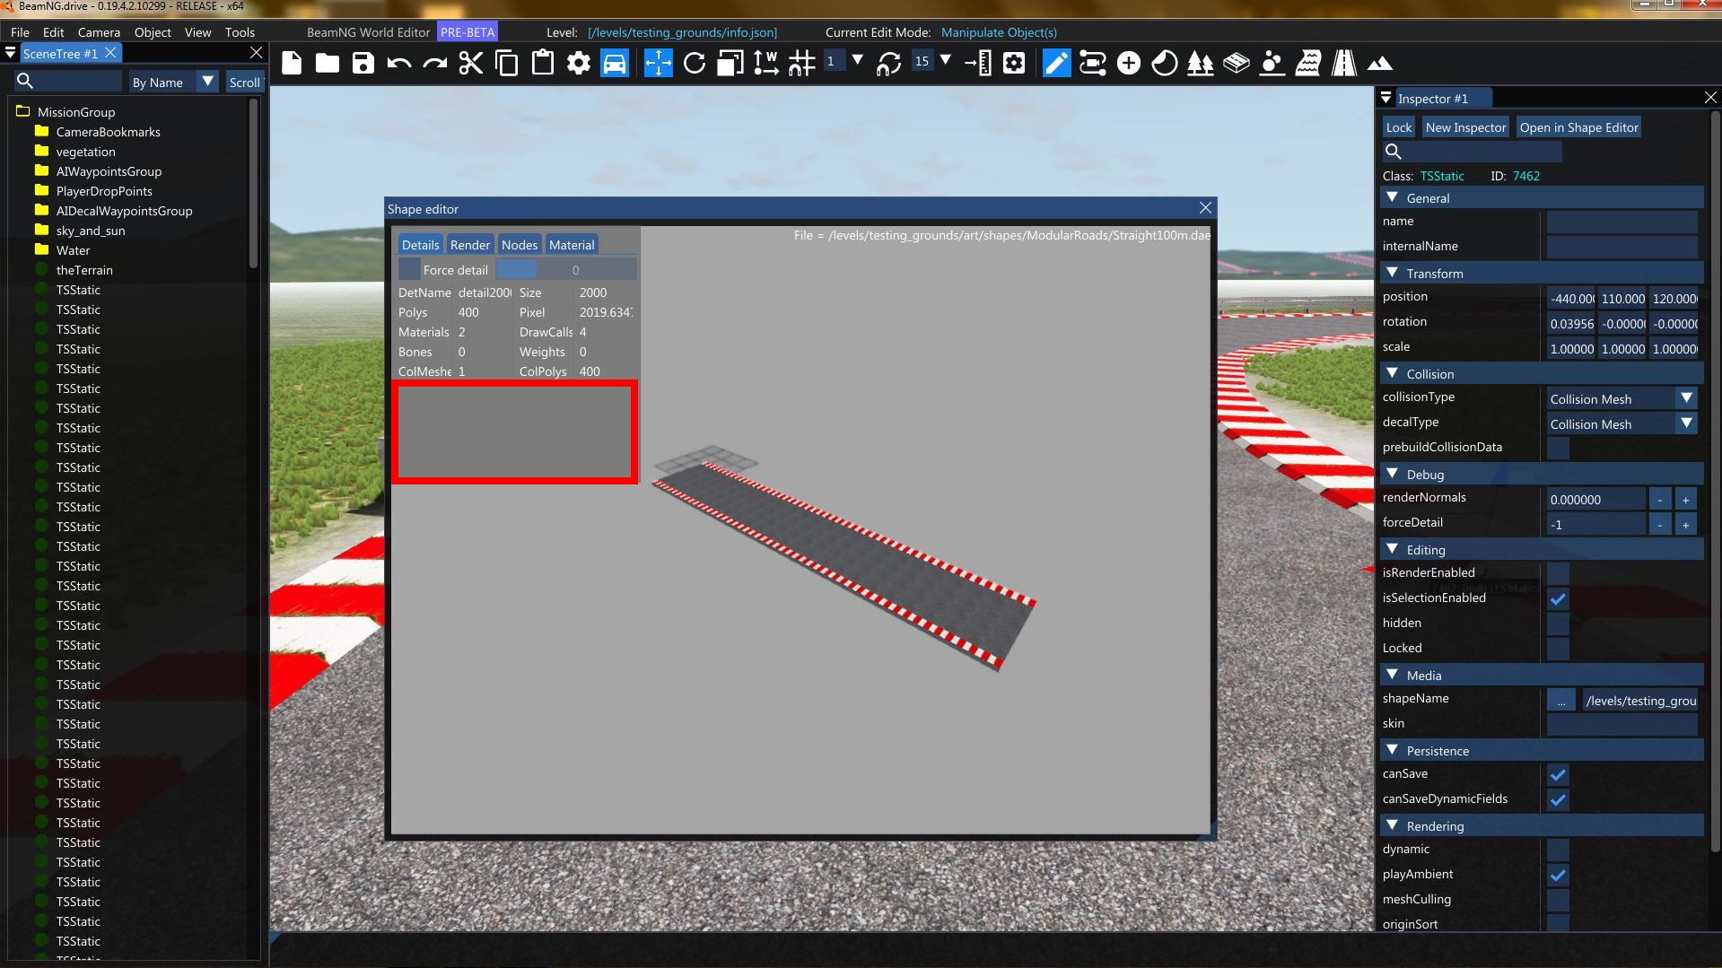Screen dimensions: 1722x968
Task: Increase renderNormals with plus button
Action: (x=1685, y=499)
